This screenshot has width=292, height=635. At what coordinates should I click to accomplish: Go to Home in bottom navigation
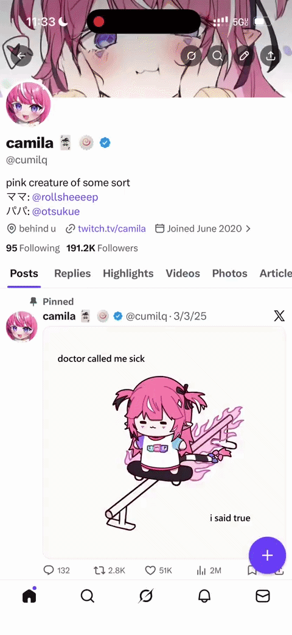pyautogui.click(x=29, y=595)
